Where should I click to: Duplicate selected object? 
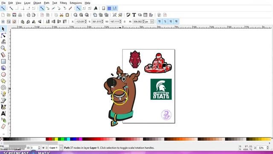[x=95, y=15]
